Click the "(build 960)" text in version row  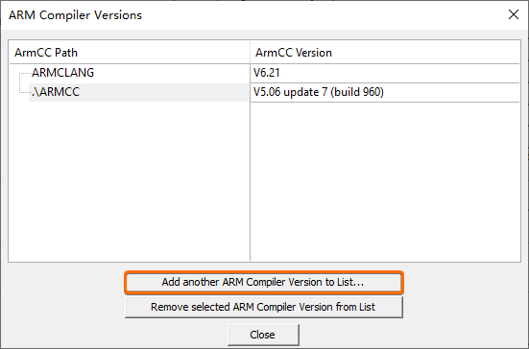click(357, 92)
